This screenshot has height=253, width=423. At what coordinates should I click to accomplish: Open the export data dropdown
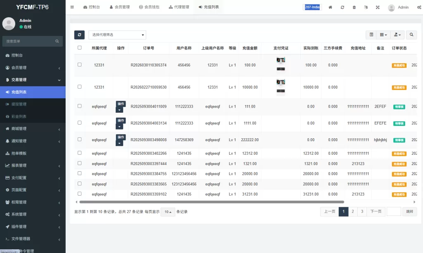point(397,35)
